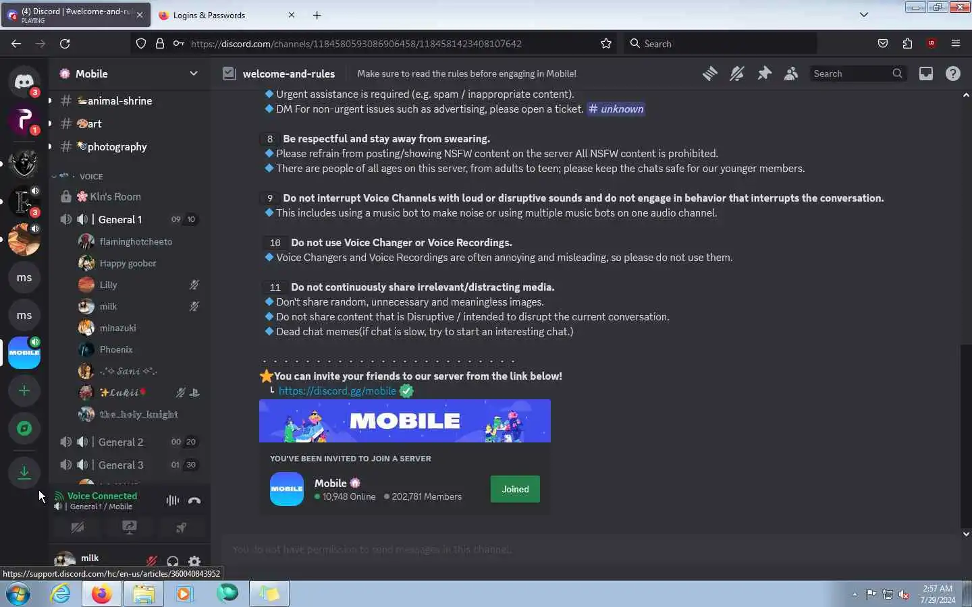
Task: Show hidden system tray icons arrow
Action: click(x=855, y=594)
